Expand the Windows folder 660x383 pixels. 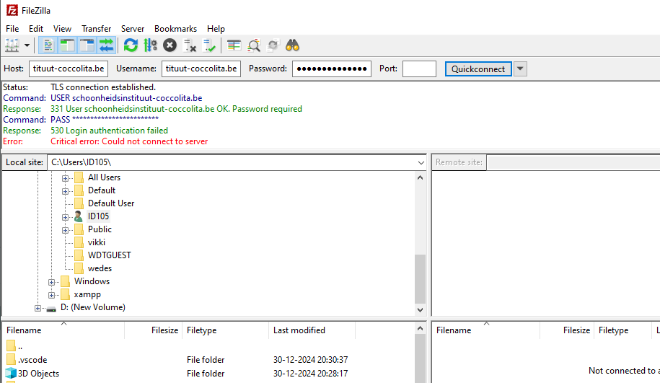[x=51, y=282]
